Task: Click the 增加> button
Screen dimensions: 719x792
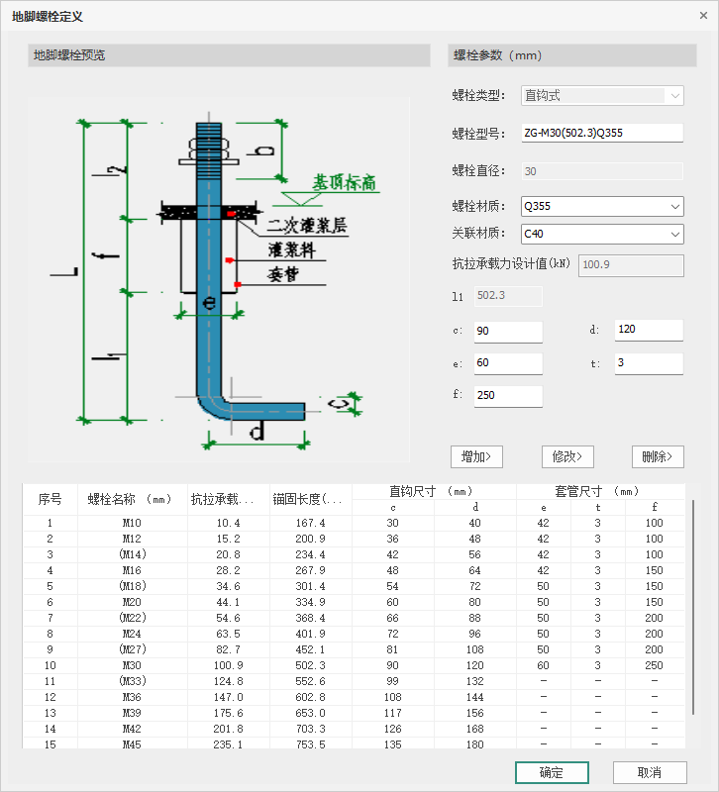Action: coord(476,456)
